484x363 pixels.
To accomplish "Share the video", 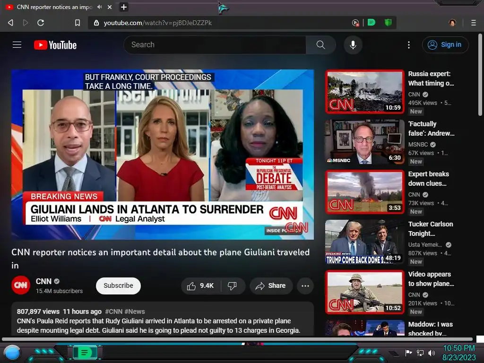I will tap(270, 286).
